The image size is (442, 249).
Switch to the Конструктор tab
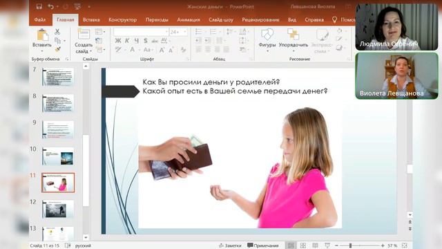coord(123,20)
